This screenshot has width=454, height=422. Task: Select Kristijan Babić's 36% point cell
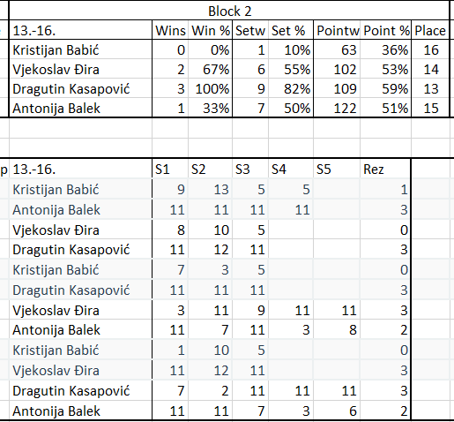(x=385, y=49)
